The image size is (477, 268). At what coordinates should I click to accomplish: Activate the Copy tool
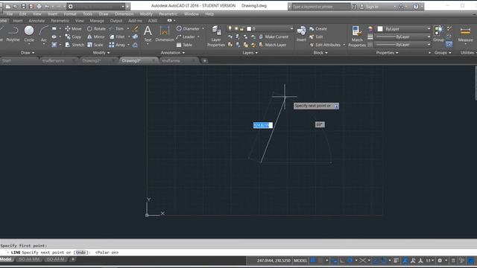pyautogui.click(x=73, y=36)
